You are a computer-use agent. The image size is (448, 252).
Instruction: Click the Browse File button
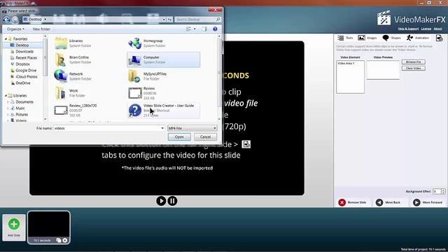[414, 62]
